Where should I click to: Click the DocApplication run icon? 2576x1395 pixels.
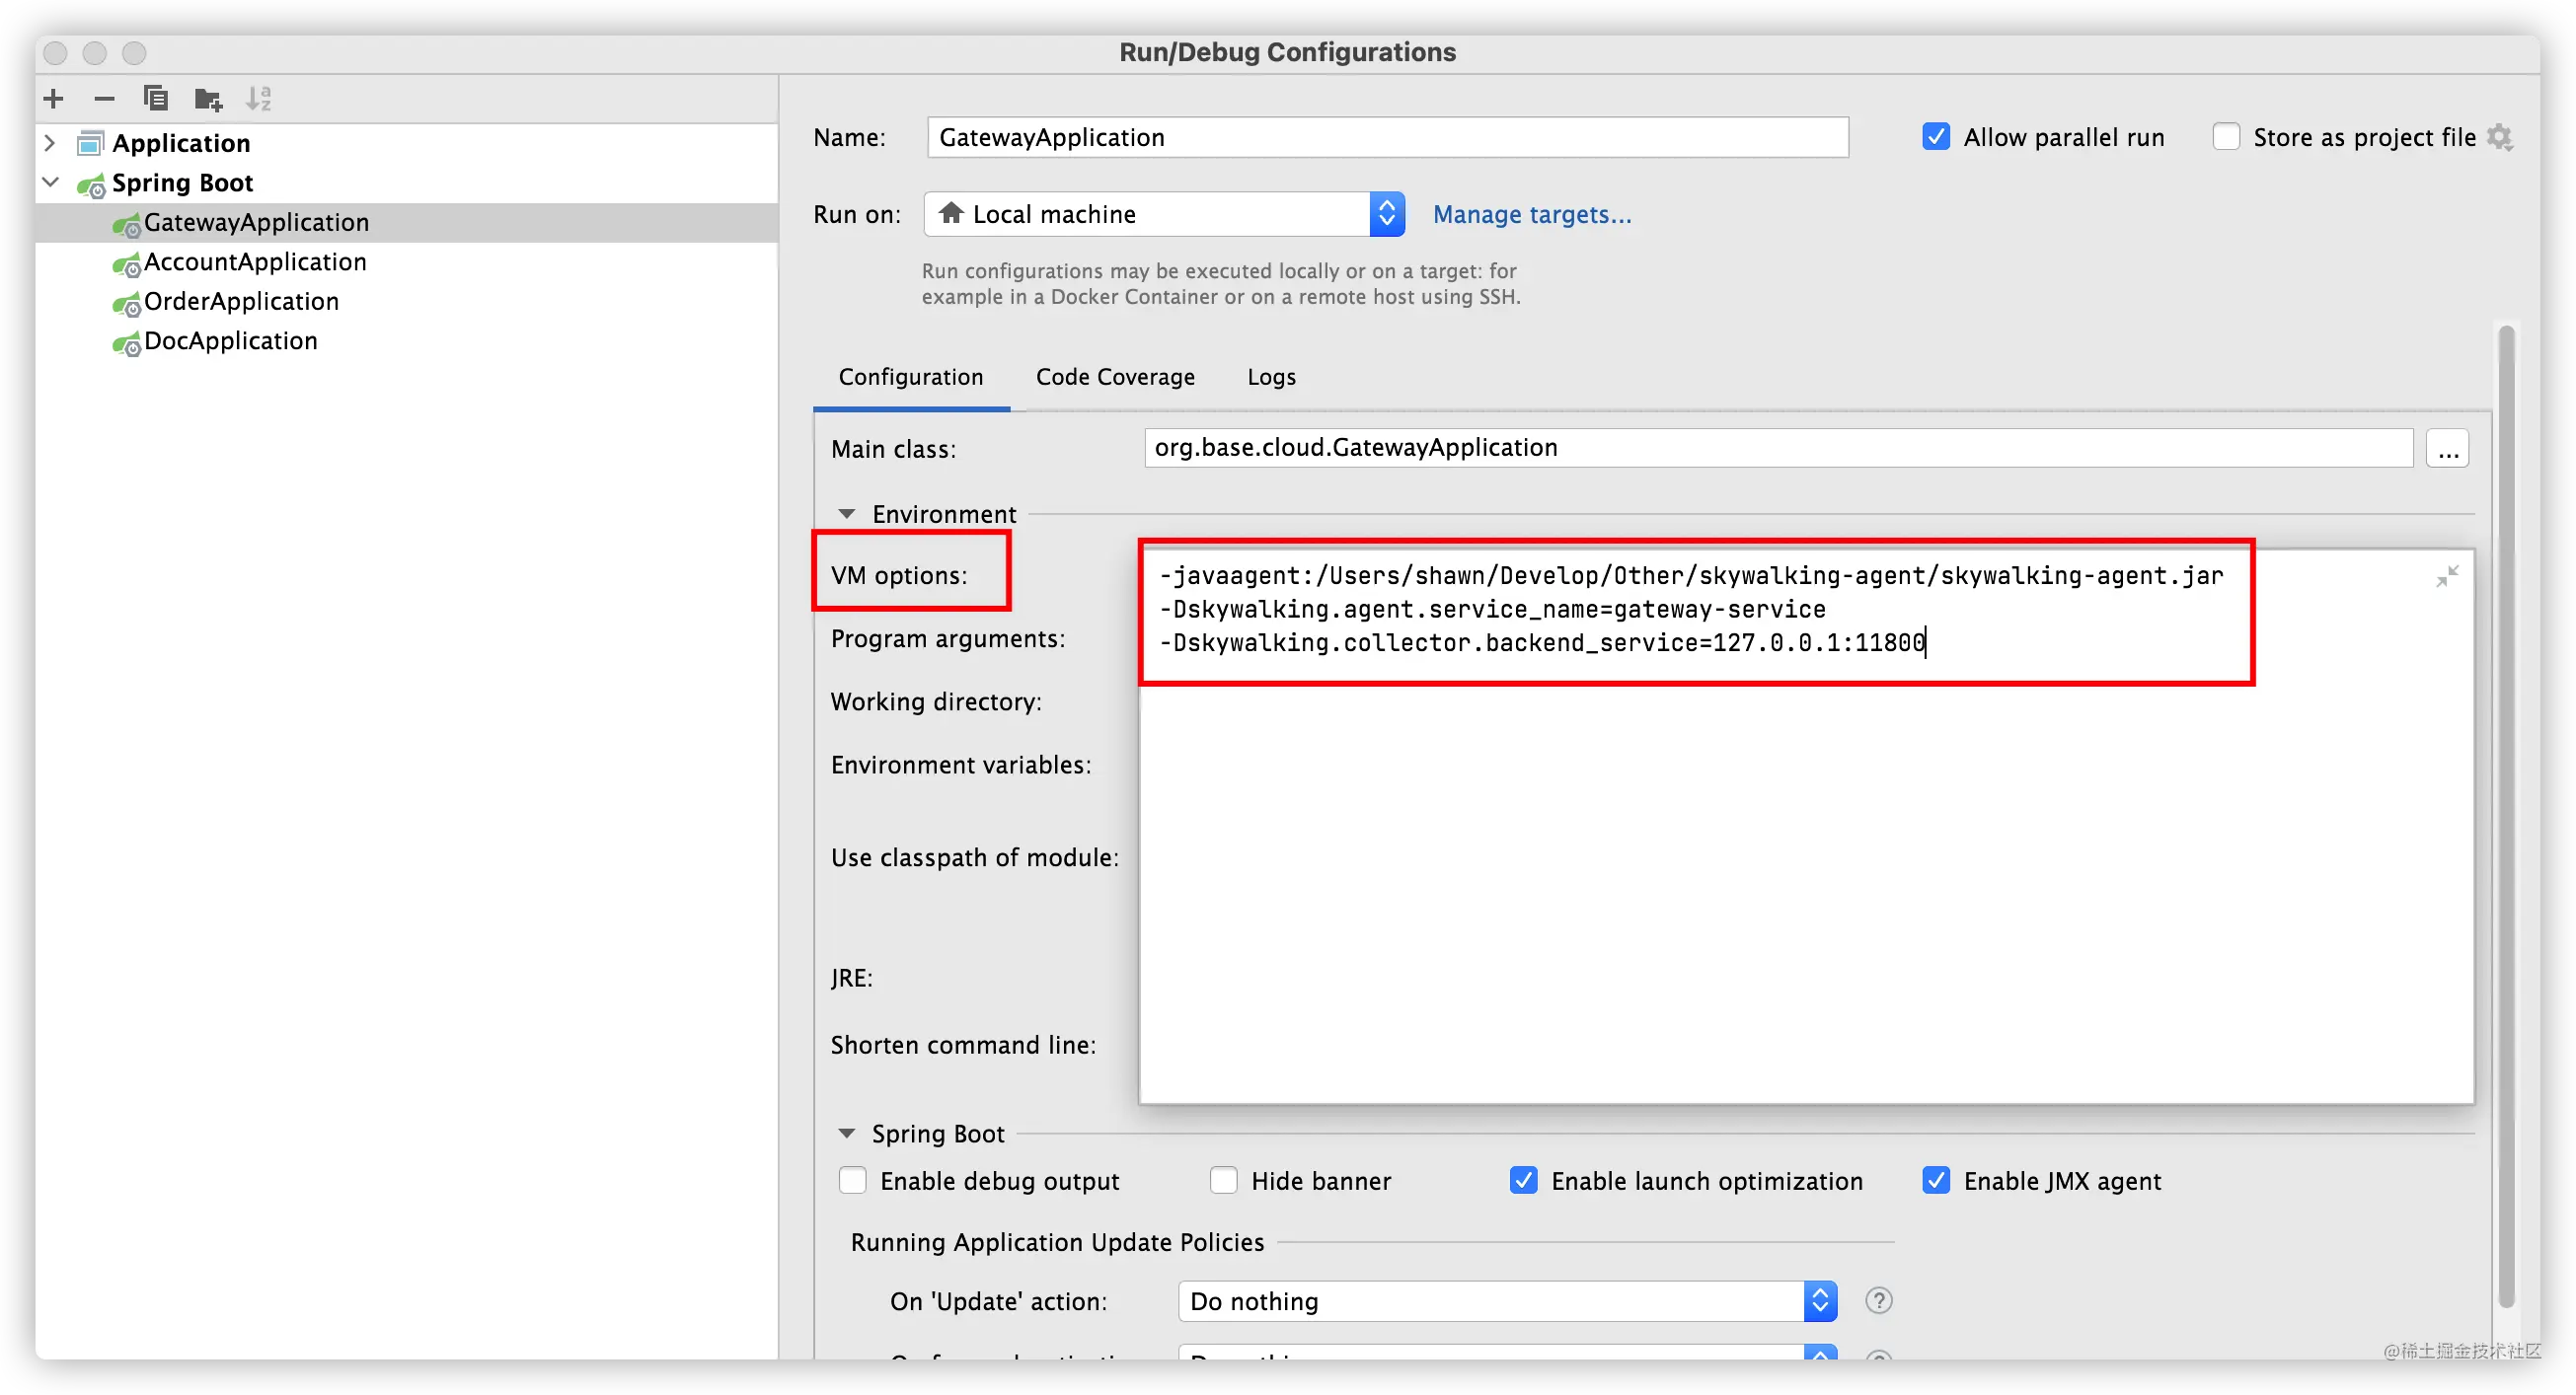click(x=126, y=343)
